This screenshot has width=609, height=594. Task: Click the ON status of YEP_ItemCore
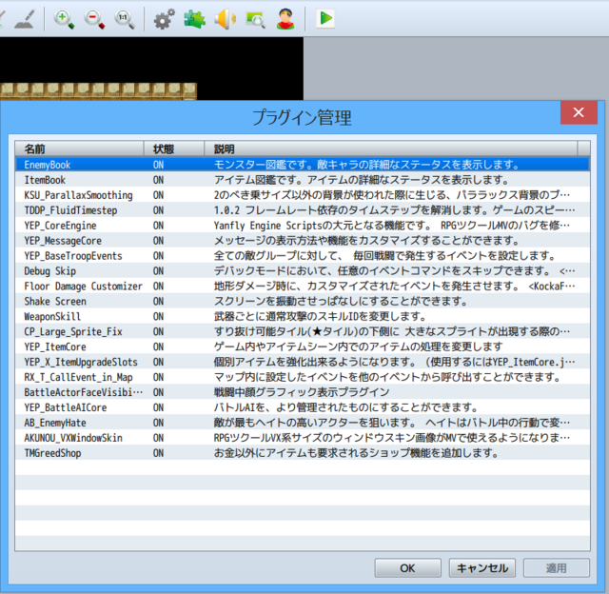158,346
